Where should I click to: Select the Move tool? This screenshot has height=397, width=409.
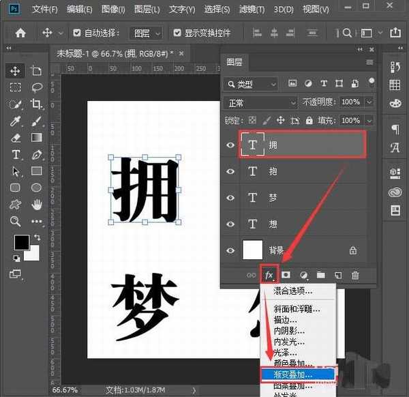click(15, 70)
